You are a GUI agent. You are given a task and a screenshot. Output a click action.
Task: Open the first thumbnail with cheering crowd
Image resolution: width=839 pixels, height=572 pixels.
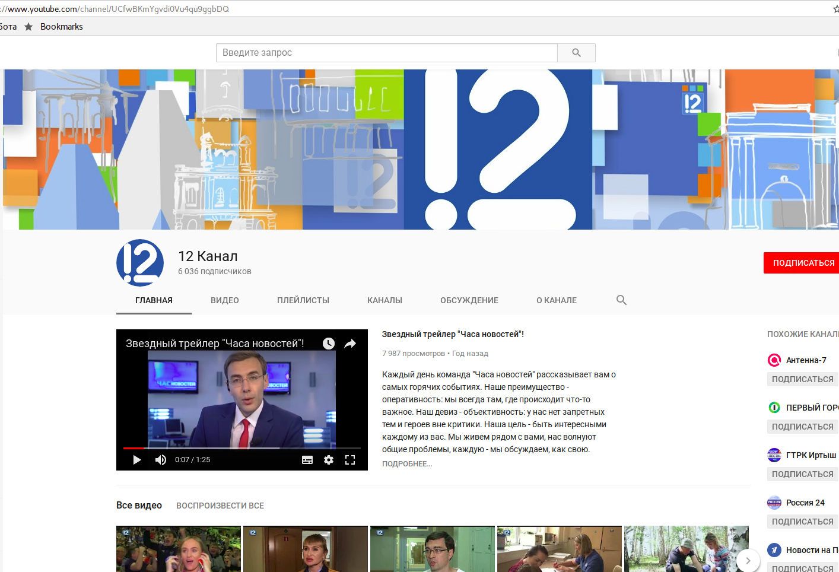tap(179, 549)
